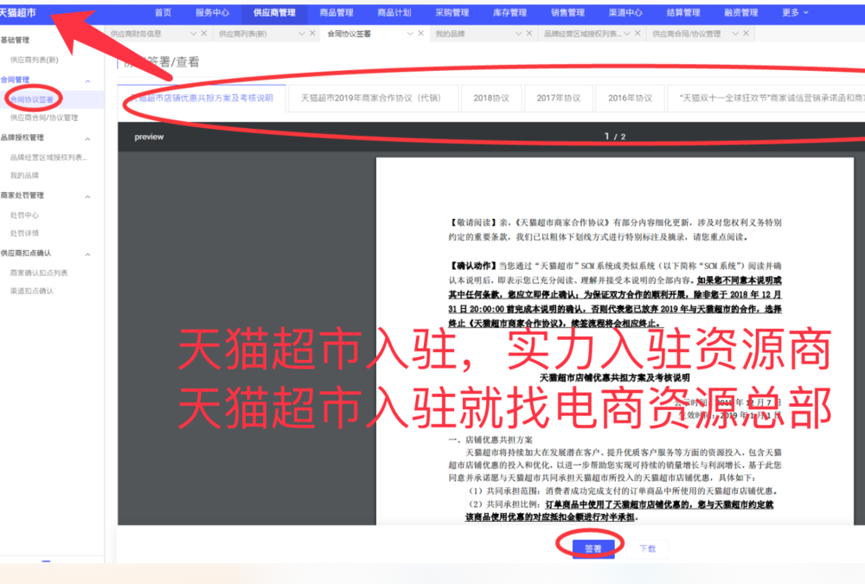Collapse the 供应商扣点确认 sidebar section

coord(87,254)
